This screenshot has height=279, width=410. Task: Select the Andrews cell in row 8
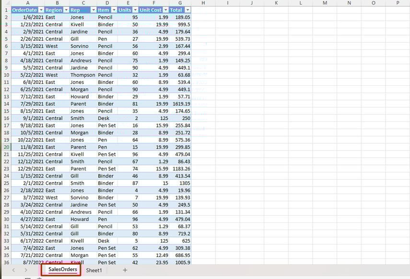83,61
